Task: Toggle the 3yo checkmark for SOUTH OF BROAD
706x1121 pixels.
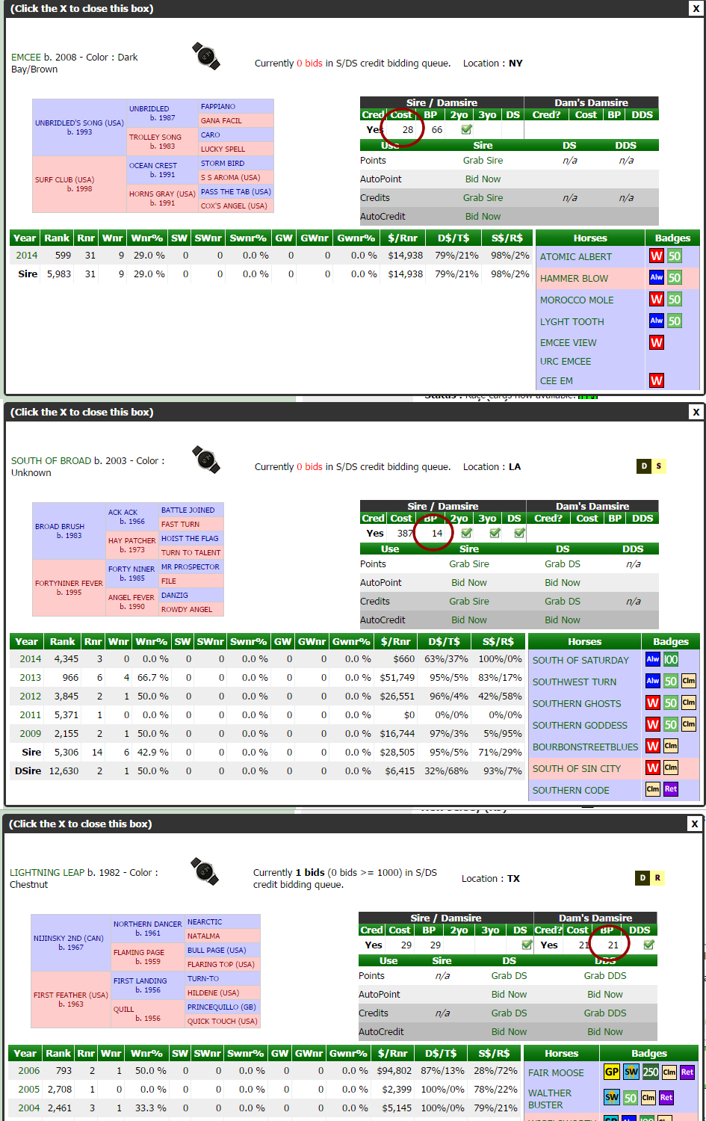Action: (495, 534)
